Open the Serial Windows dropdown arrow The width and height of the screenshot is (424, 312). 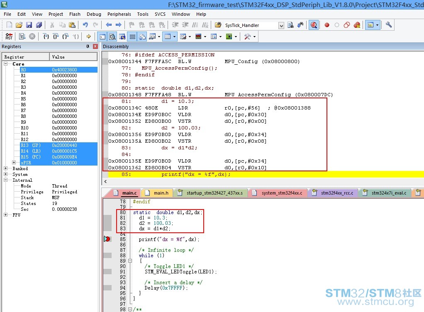[x=190, y=37]
